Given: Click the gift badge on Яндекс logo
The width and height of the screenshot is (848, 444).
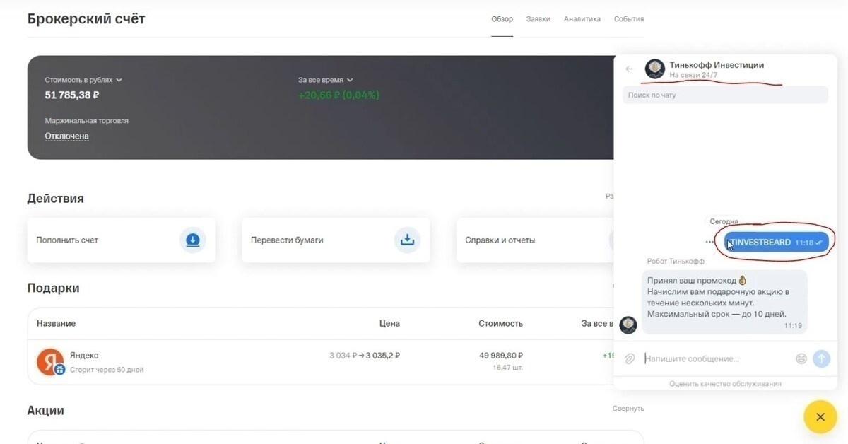Looking at the screenshot, I should point(59,370).
